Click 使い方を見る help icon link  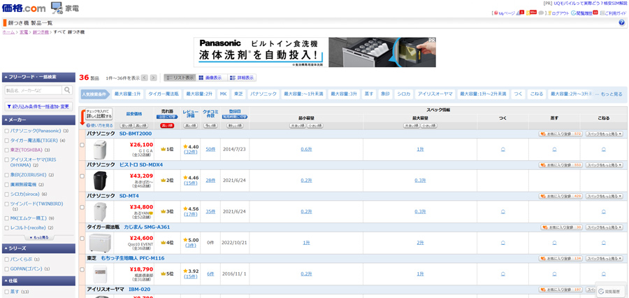point(99,125)
